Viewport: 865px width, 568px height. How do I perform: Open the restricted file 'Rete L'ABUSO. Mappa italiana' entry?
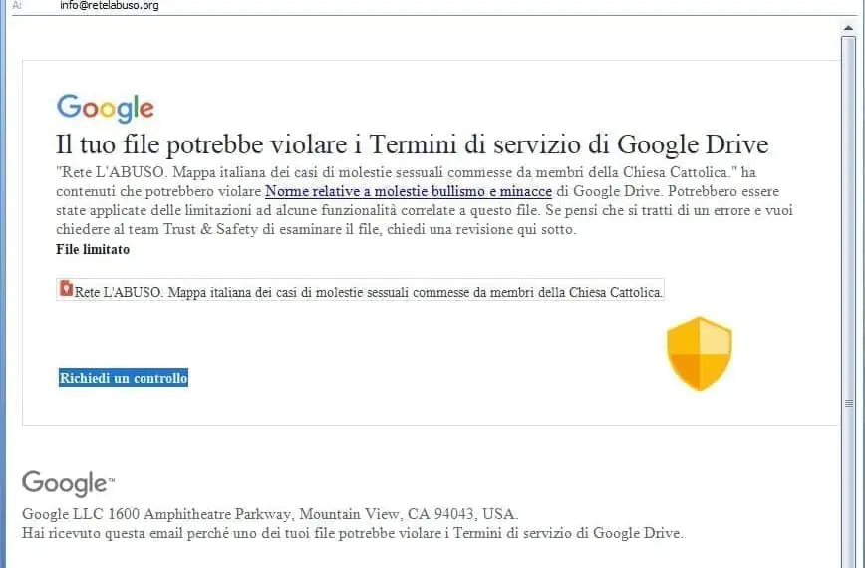click(360, 290)
